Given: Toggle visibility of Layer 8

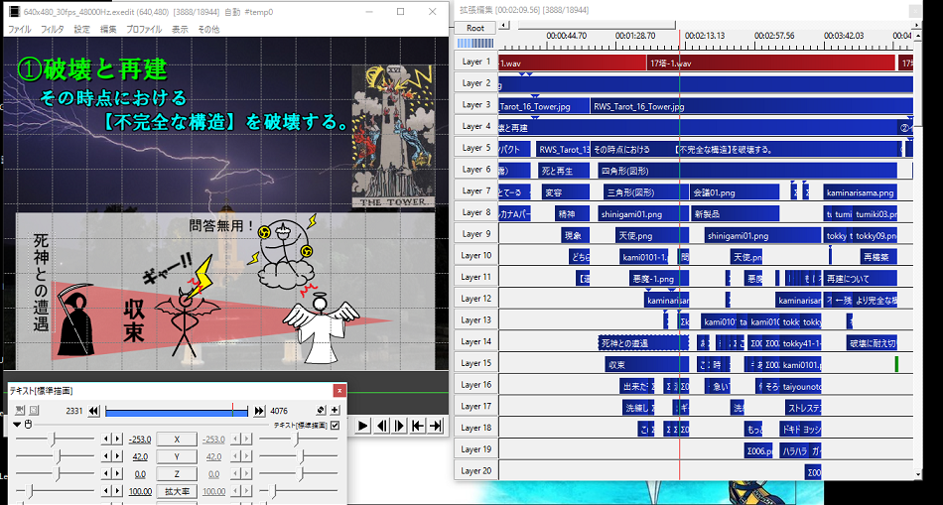Looking at the screenshot, I should click(x=476, y=212).
